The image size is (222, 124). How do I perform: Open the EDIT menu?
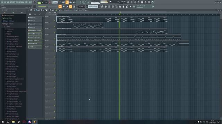click(x=5, y=2)
